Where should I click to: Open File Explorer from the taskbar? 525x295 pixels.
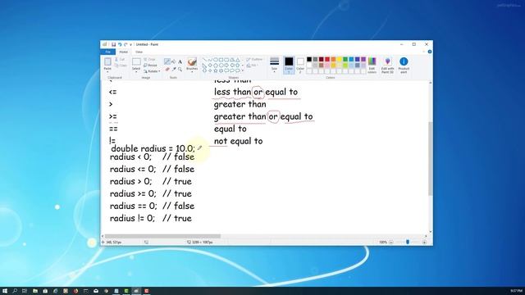point(34,291)
